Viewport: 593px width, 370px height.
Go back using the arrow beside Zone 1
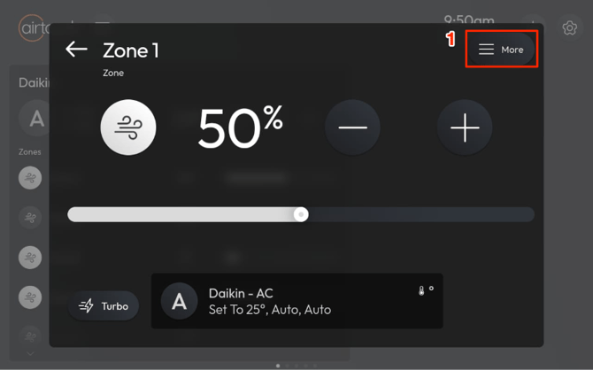point(76,50)
